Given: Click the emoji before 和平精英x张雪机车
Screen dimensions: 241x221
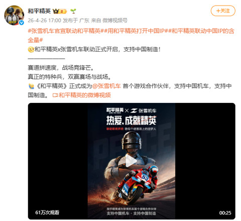Looking at the screenshot, I should (x=31, y=50).
